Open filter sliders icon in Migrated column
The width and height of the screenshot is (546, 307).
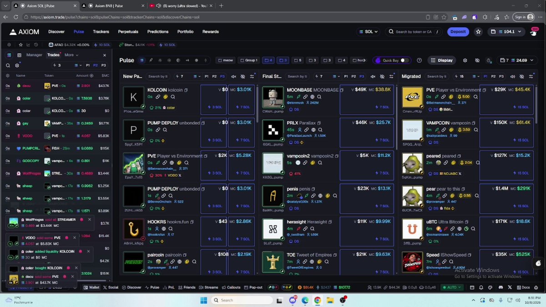pyautogui.click(x=531, y=76)
